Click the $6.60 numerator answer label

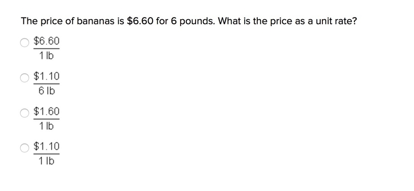(47, 41)
